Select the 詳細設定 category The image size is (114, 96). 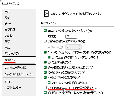click(19, 60)
